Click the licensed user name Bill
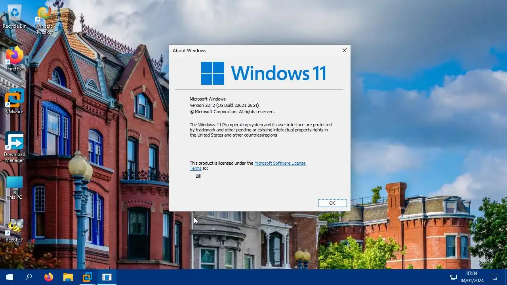Image resolution: width=507 pixels, height=285 pixels. point(198,176)
